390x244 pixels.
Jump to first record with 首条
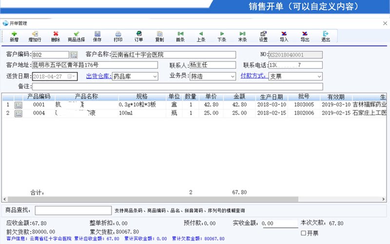pyautogui.click(x=180, y=36)
